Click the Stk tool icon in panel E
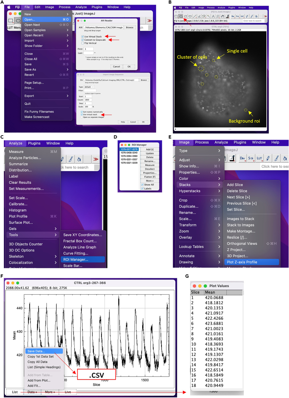Image resolution: width=289 pixels, height=398 pixels. 251,159
